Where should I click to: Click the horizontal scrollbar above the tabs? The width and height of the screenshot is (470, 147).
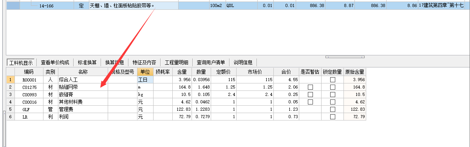point(345,57)
